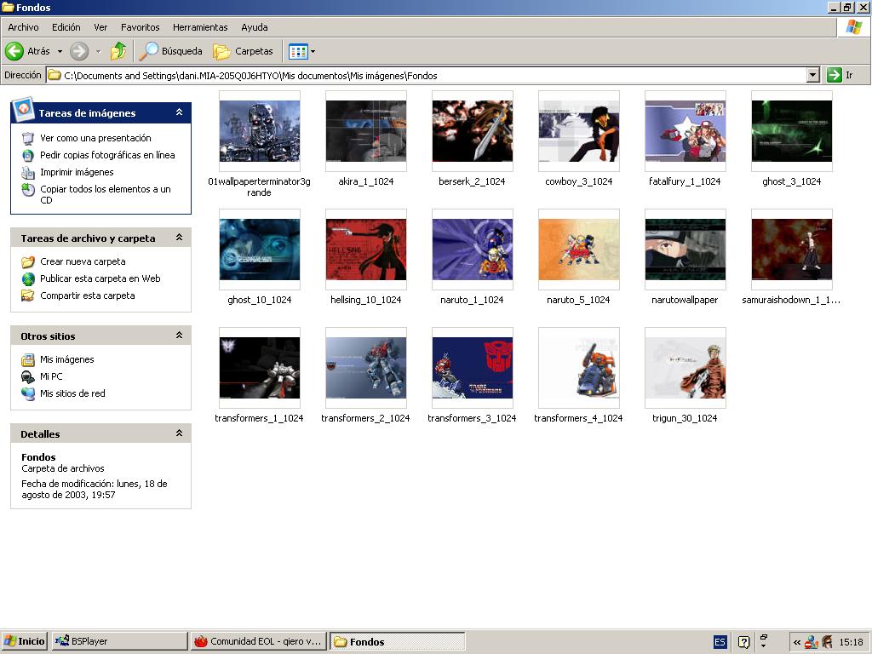Click the Mi PC computer icon
872x654 pixels.
(x=28, y=376)
